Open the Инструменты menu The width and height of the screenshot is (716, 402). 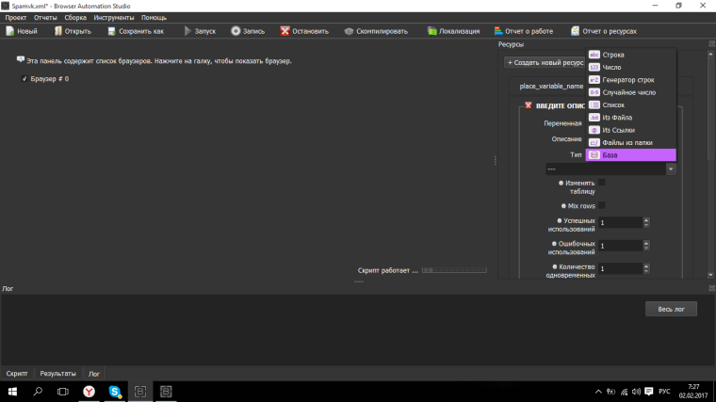pos(113,18)
